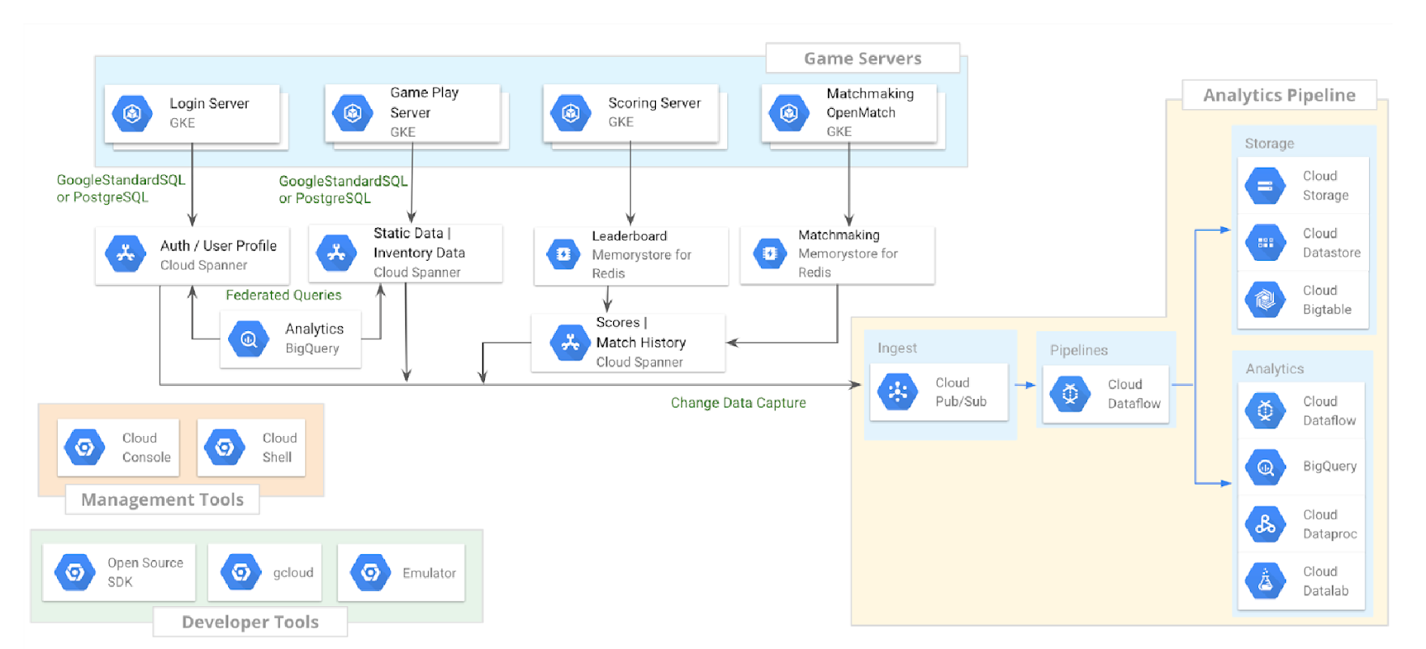Image resolution: width=1426 pixels, height=649 pixels.
Task: Click the Cloud Bigtable icon
Action: (x=1266, y=299)
